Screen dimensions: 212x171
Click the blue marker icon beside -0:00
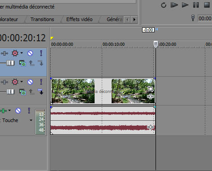[157, 29]
